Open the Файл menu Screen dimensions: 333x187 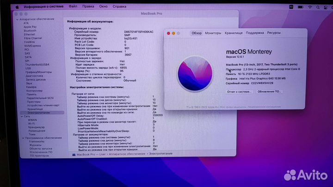[x=73, y=6]
